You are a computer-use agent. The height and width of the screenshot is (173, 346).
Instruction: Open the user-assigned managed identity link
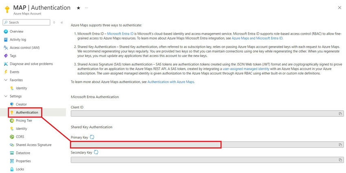coord(246,69)
